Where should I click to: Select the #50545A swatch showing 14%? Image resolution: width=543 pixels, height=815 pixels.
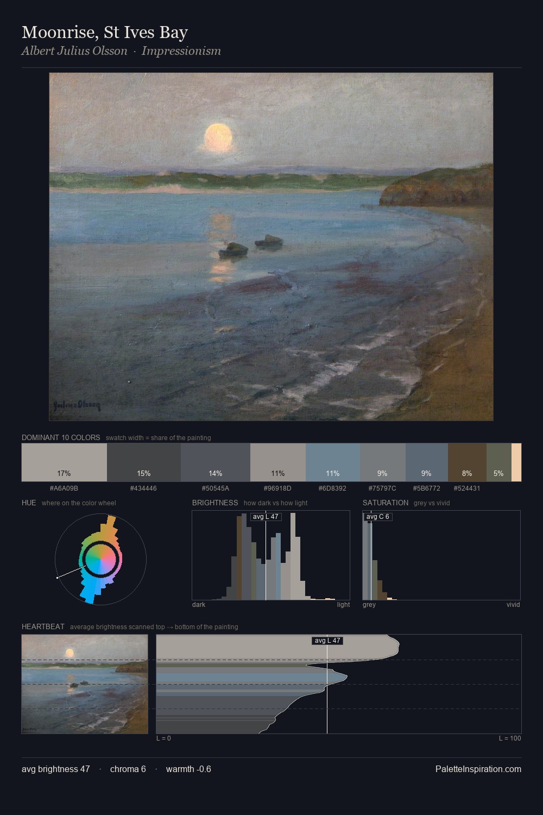click(215, 462)
